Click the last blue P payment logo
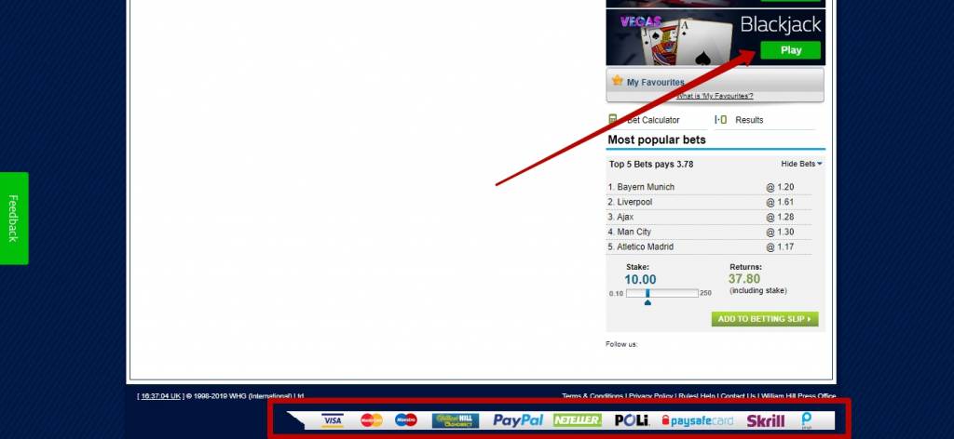This screenshot has height=439, width=954. (807, 420)
